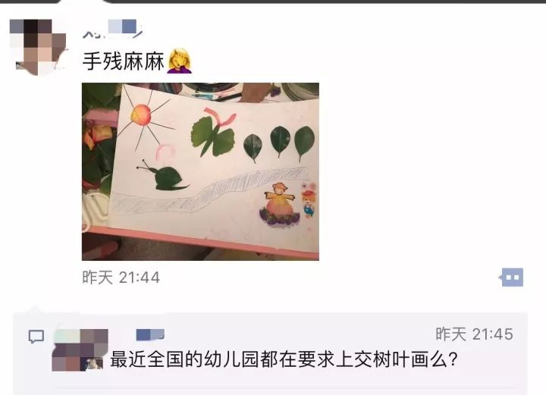Click the comment timestamp 昨天 21:45

point(474,334)
